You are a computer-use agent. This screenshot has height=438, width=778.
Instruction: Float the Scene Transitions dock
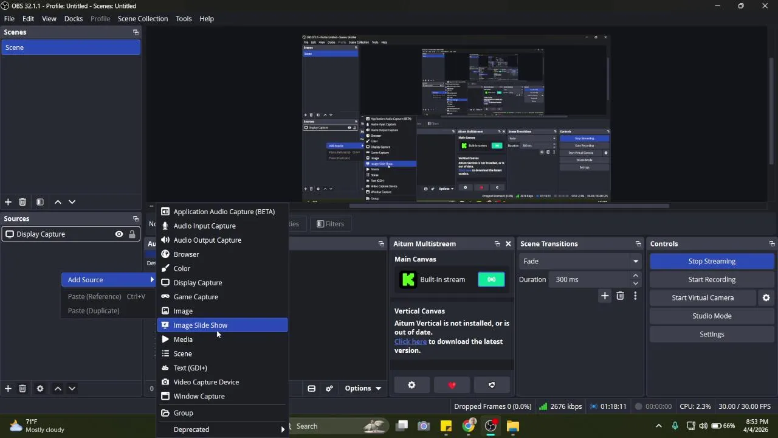pos(638,244)
